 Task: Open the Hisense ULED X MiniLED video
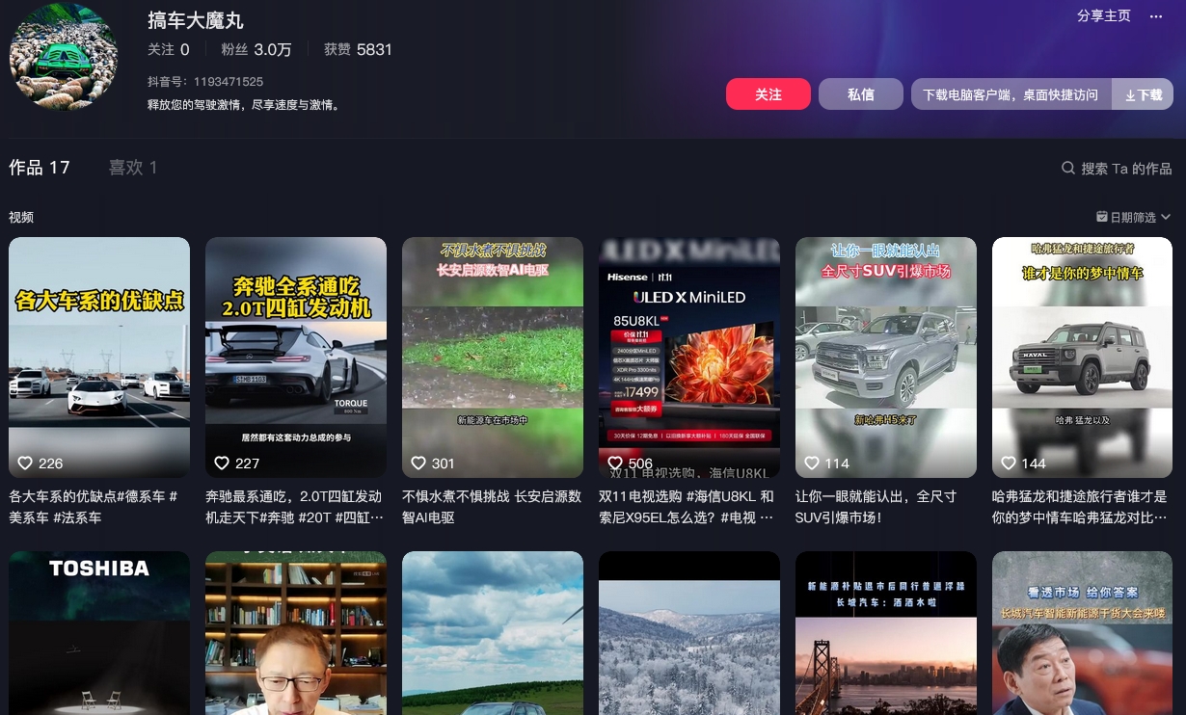click(689, 357)
